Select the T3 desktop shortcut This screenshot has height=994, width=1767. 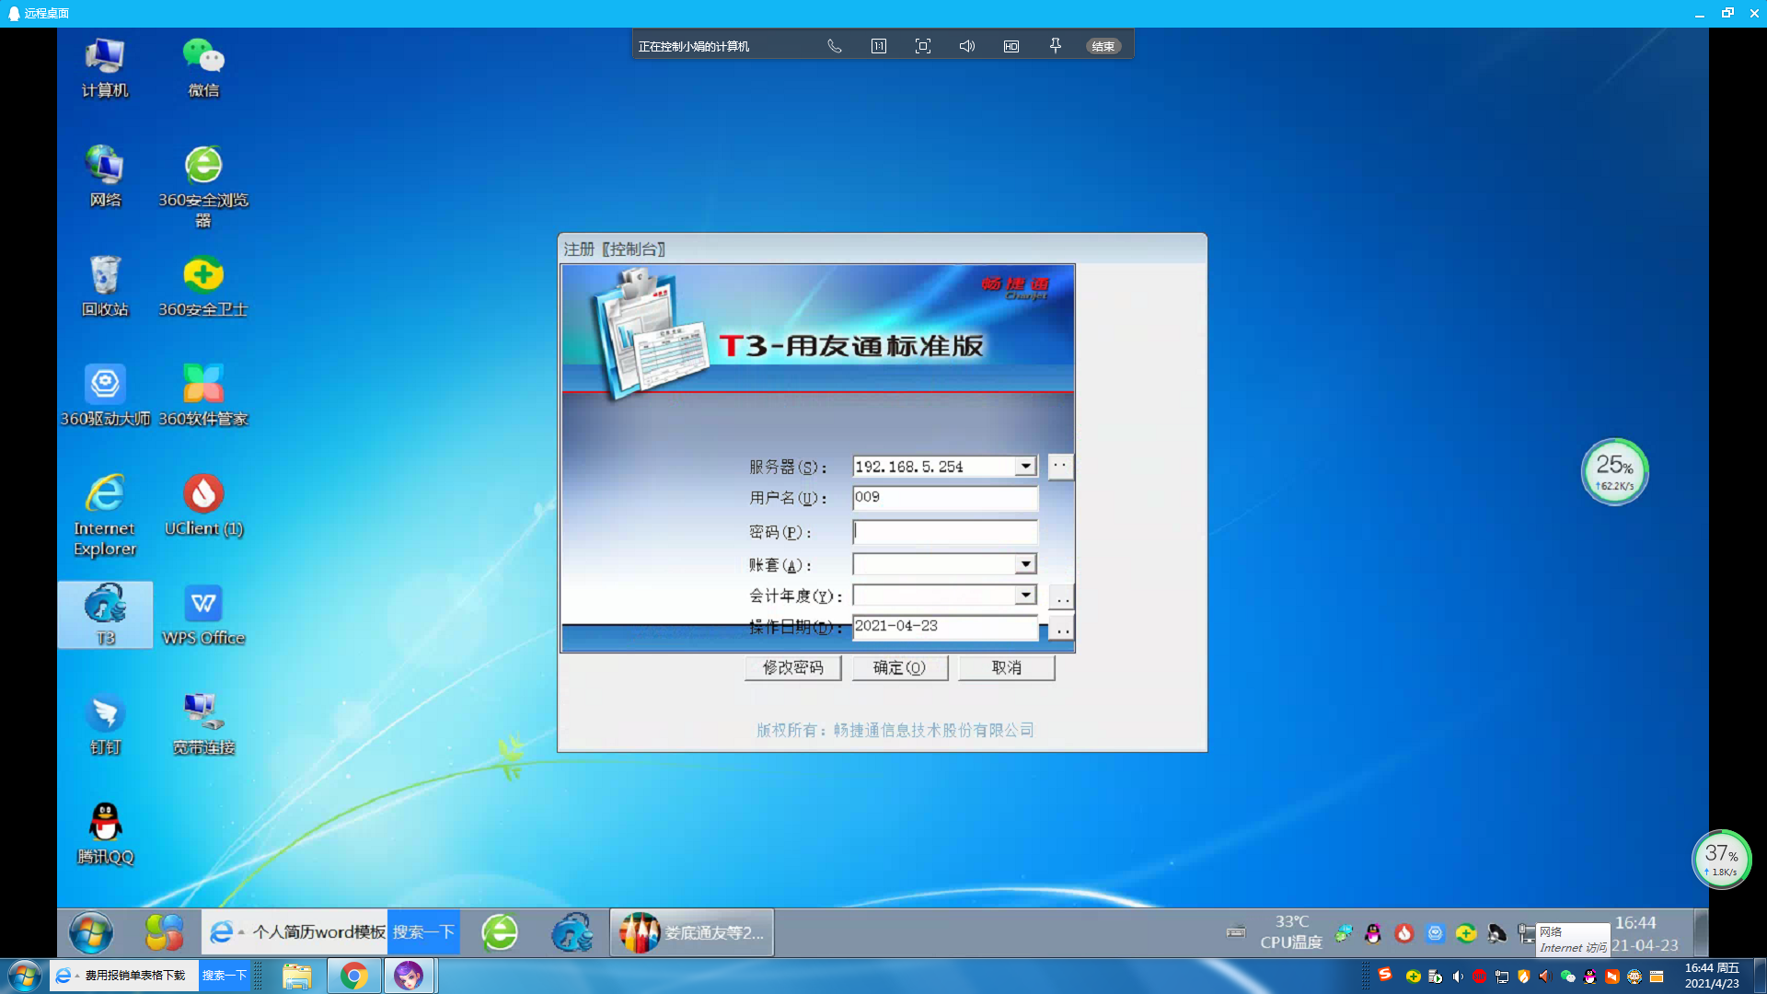click(x=105, y=615)
